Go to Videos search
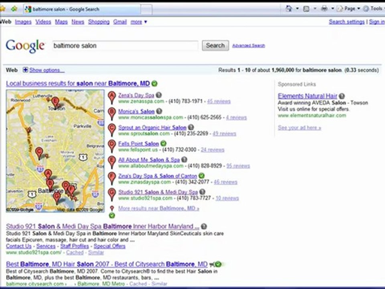Screen dimensions: 385x289 (43, 22)
